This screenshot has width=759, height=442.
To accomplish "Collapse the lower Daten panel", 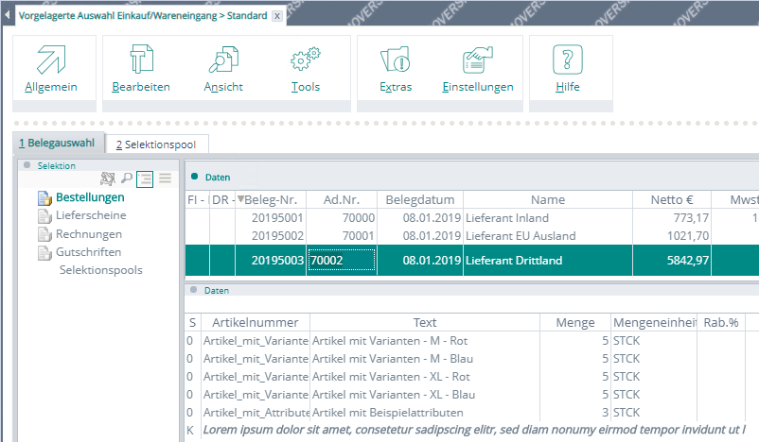I will click(x=194, y=291).
